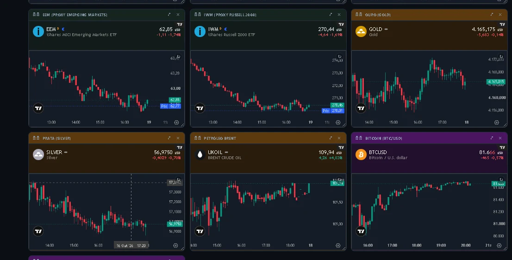This screenshot has height=260, width=512.
Task: Open GOLD chart settings gear
Action: (497, 122)
